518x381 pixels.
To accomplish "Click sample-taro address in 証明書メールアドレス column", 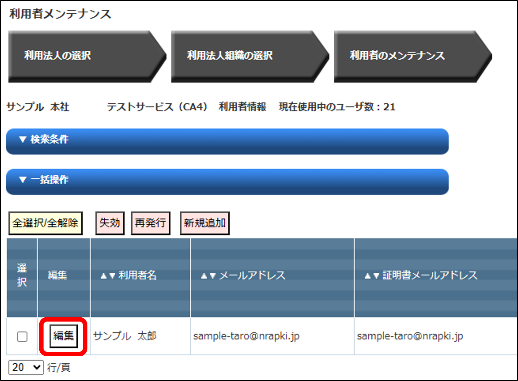I will click(x=410, y=336).
